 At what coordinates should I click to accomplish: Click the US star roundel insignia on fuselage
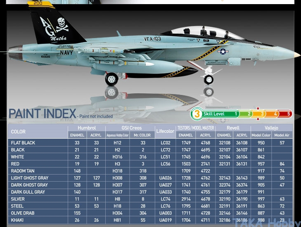[x=224, y=52]
